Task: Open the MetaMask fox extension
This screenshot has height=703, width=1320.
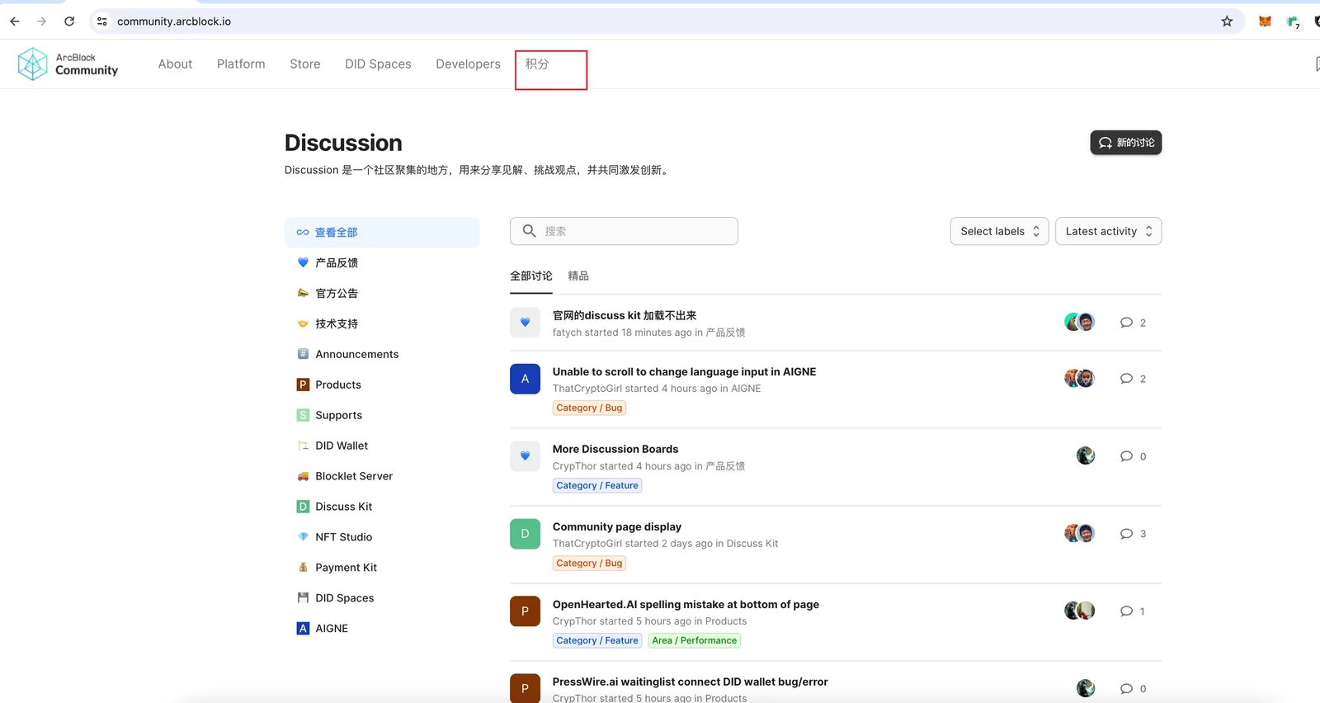Action: pyautogui.click(x=1265, y=21)
